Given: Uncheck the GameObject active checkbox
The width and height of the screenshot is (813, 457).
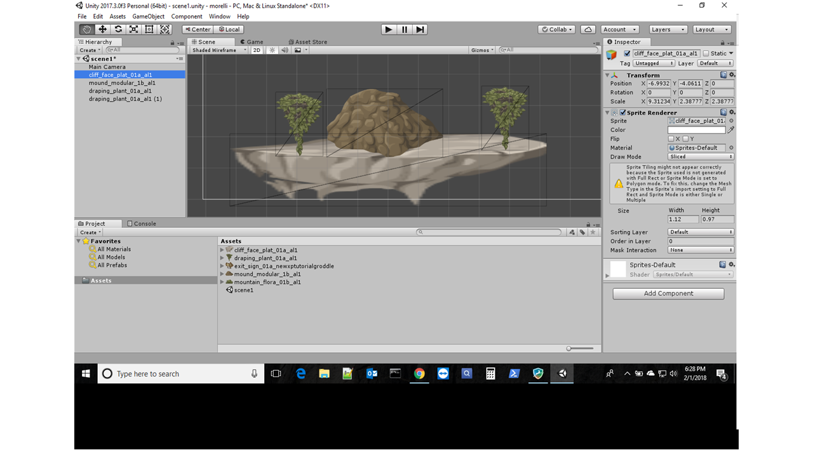Looking at the screenshot, I should [x=628, y=53].
